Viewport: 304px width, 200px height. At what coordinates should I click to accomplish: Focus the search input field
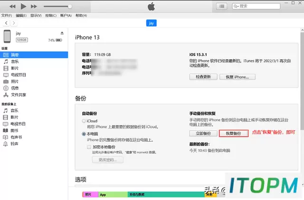pyautogui.click(x=256, y=6)
